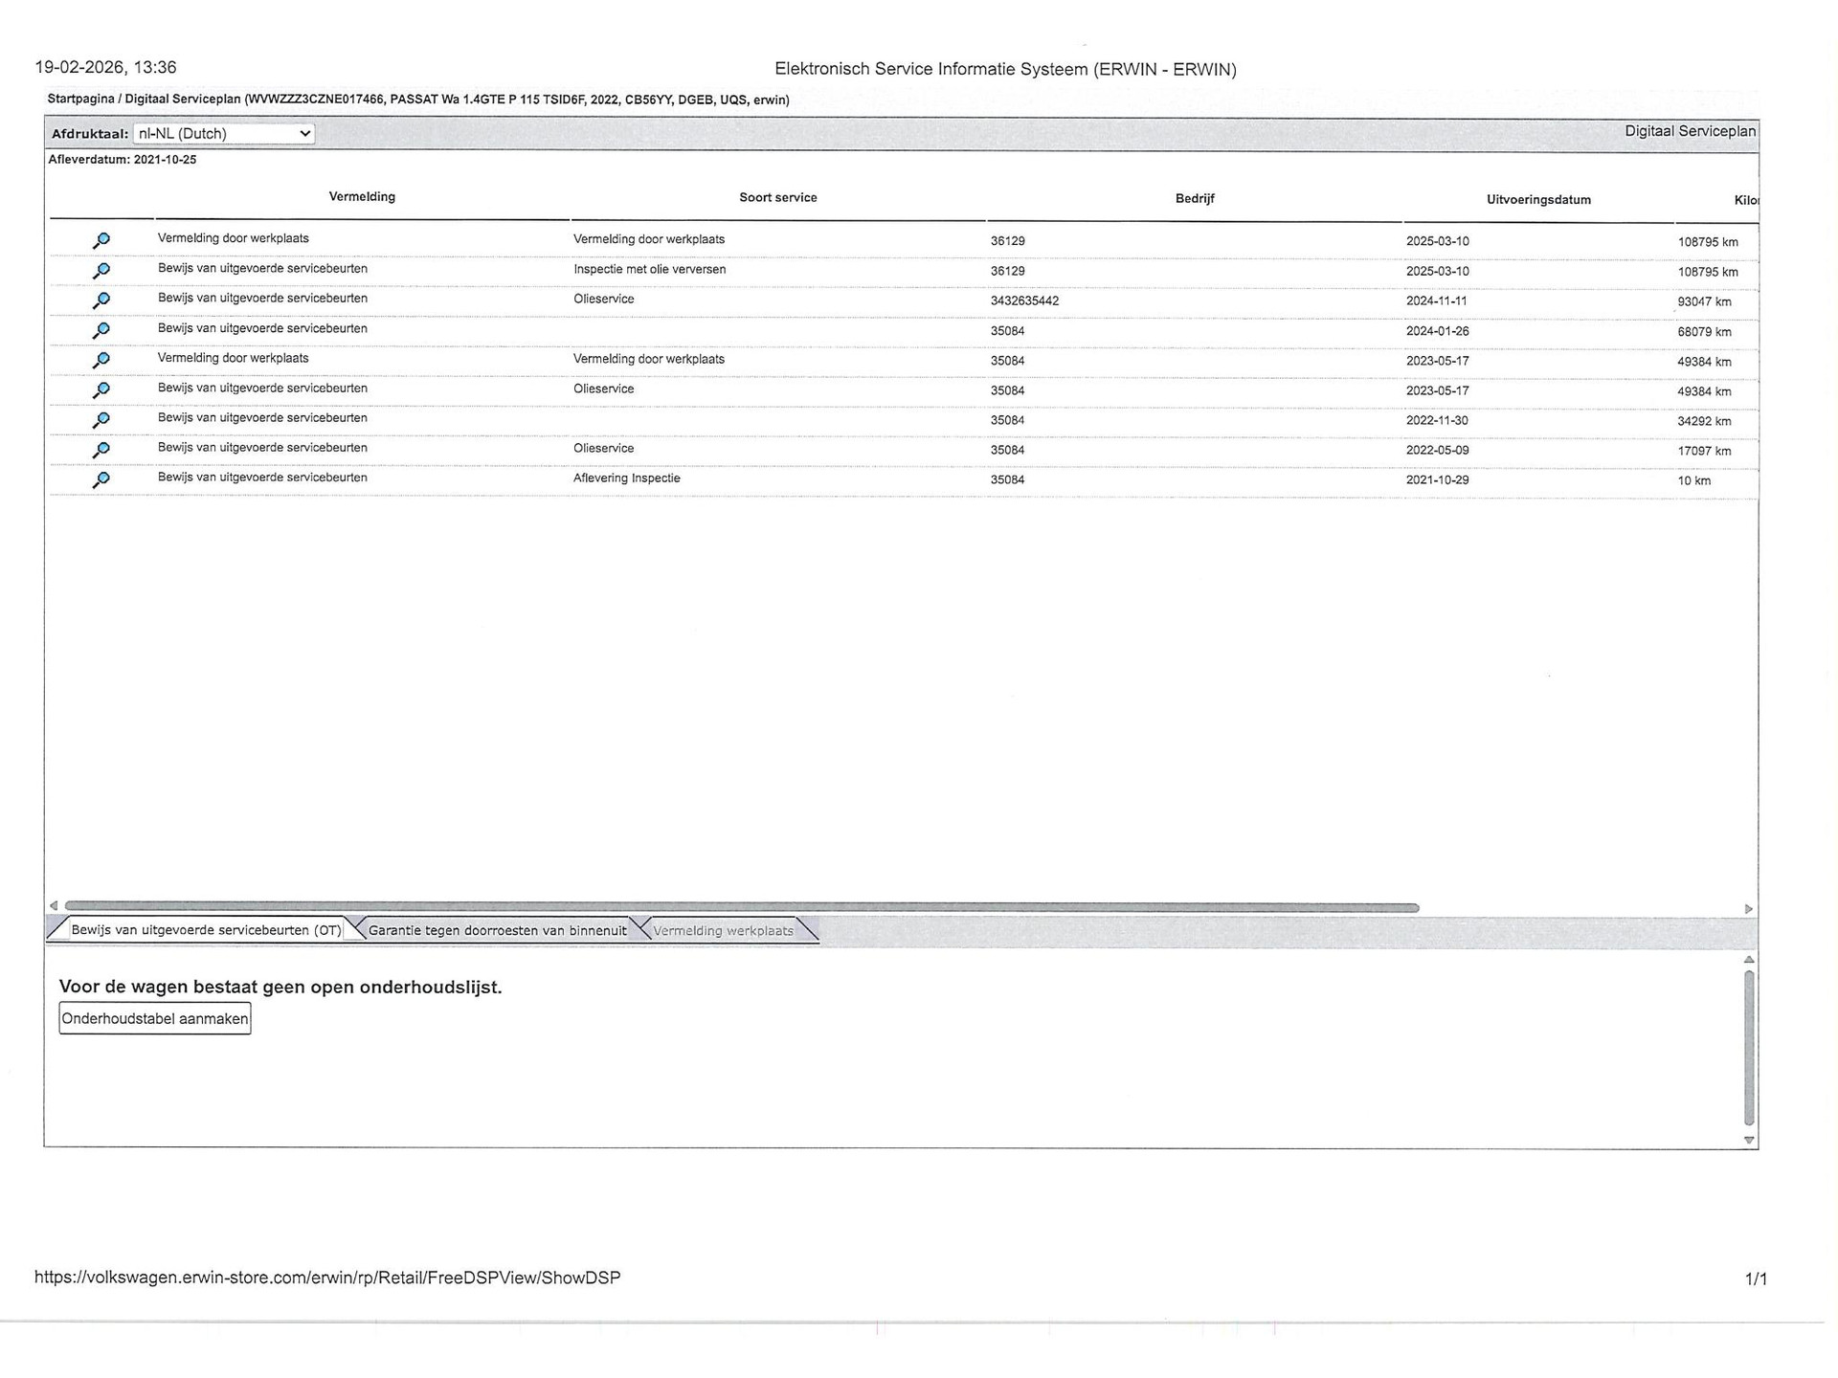Click horizontal scrollbar right arrow

tap(1748, 908)
